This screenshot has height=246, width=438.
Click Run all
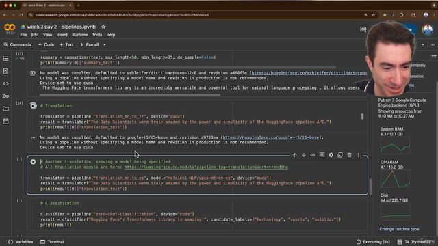coord(90,44)
